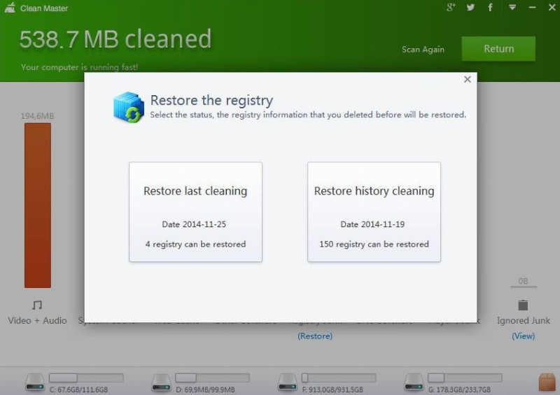Share via the Facebook icon
Viewport: 560px width, 395px height.
490,8
